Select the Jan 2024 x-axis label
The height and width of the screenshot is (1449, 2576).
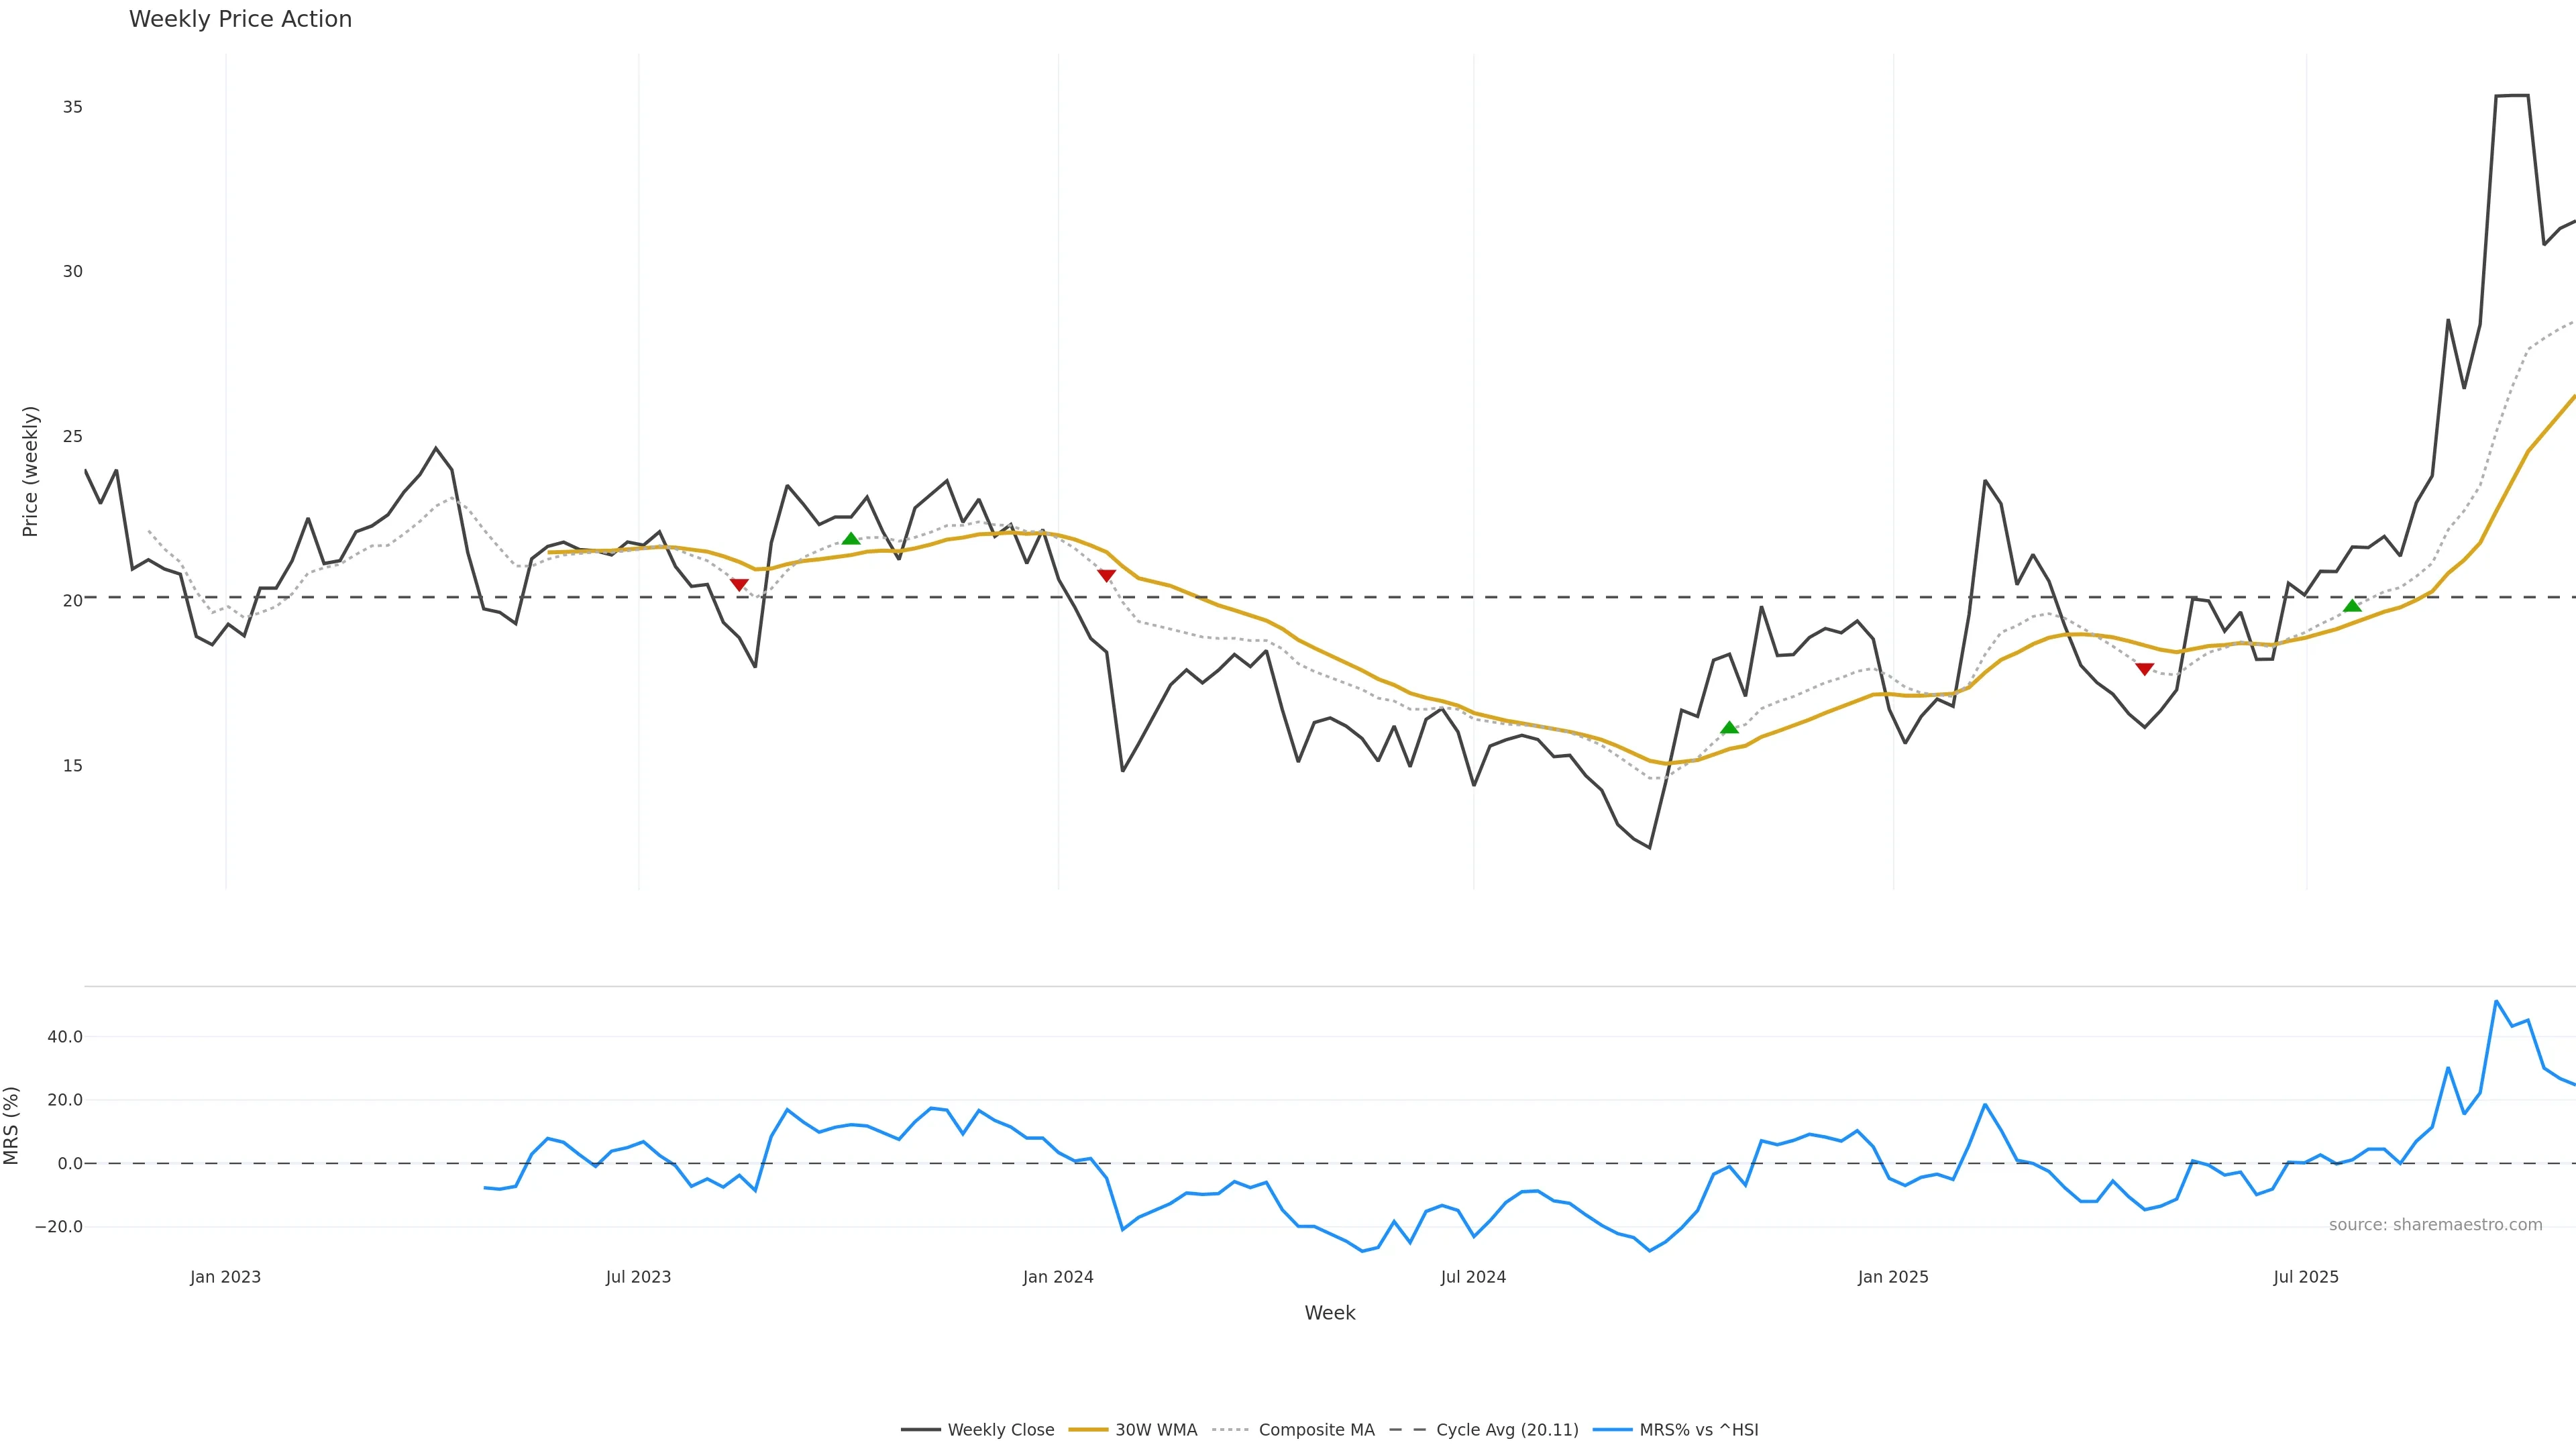coord(1058,1277)
